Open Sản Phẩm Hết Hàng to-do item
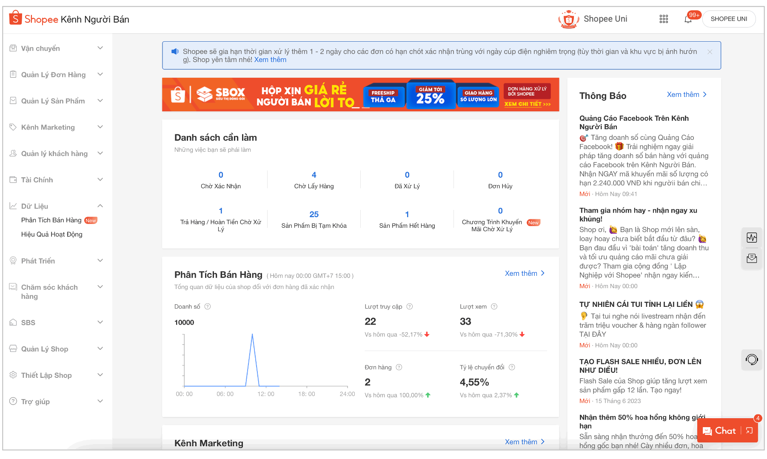 407,220
